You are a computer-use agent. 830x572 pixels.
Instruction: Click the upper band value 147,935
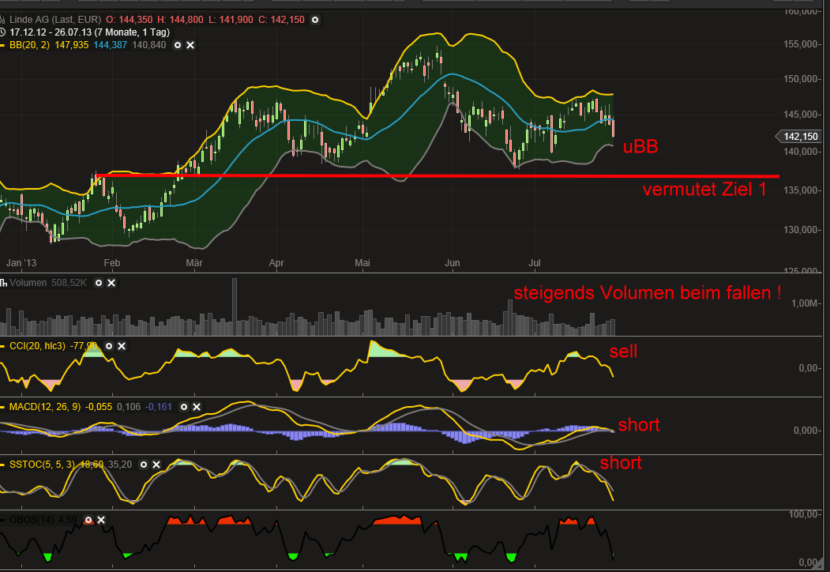(71, 45)
